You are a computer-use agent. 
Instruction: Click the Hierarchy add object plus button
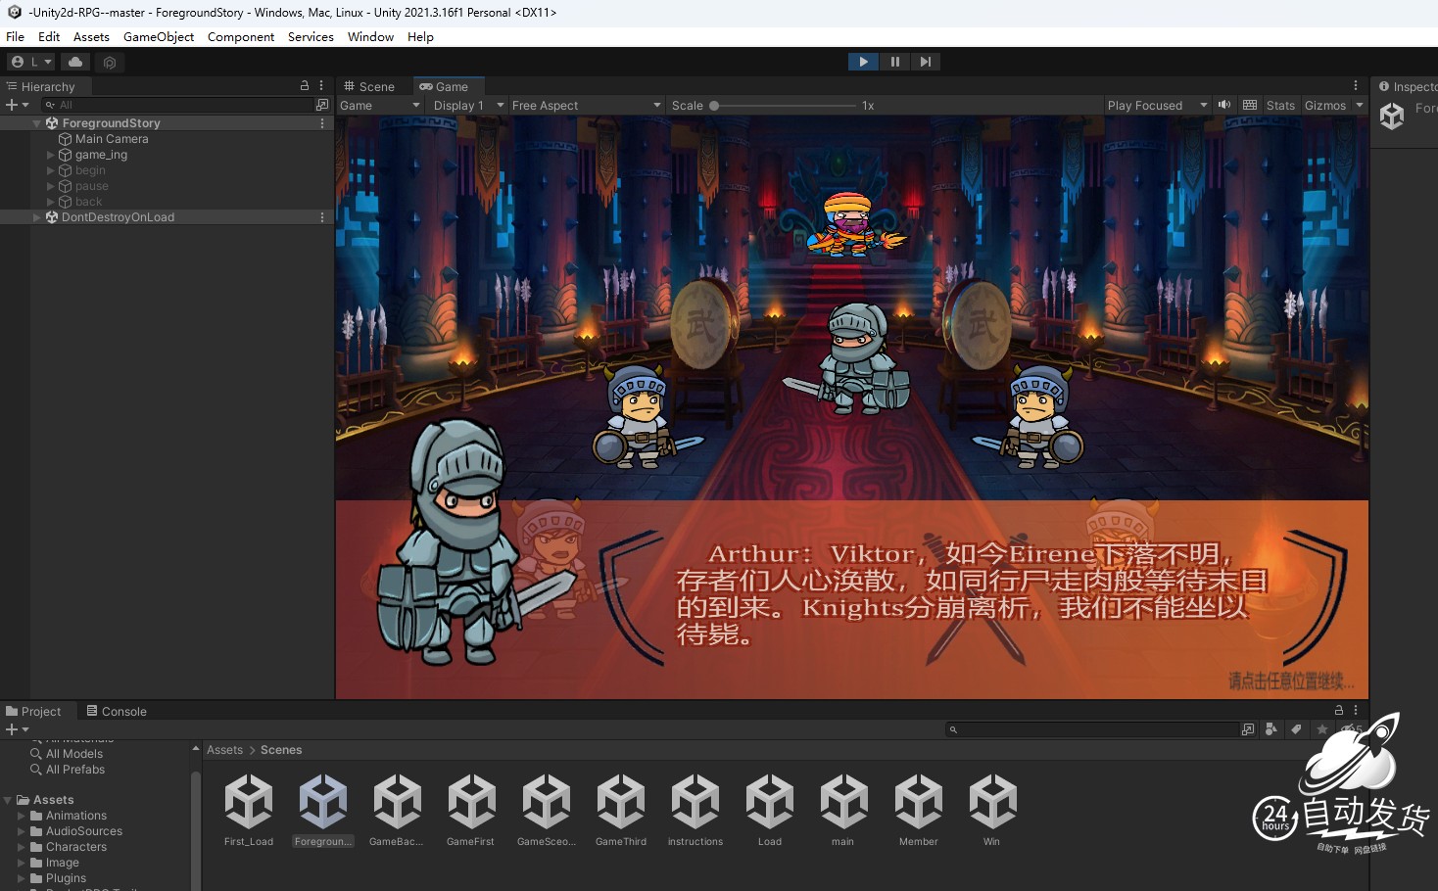click(x=13, y=105)
